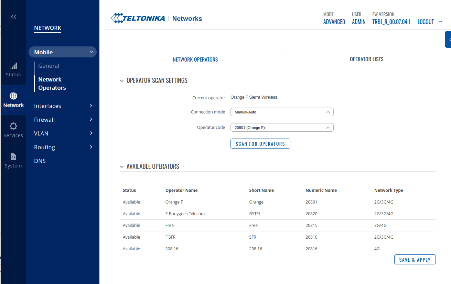Select Network Operators in the sidebar
Screen dimensions: 451x284
point(52,84)
